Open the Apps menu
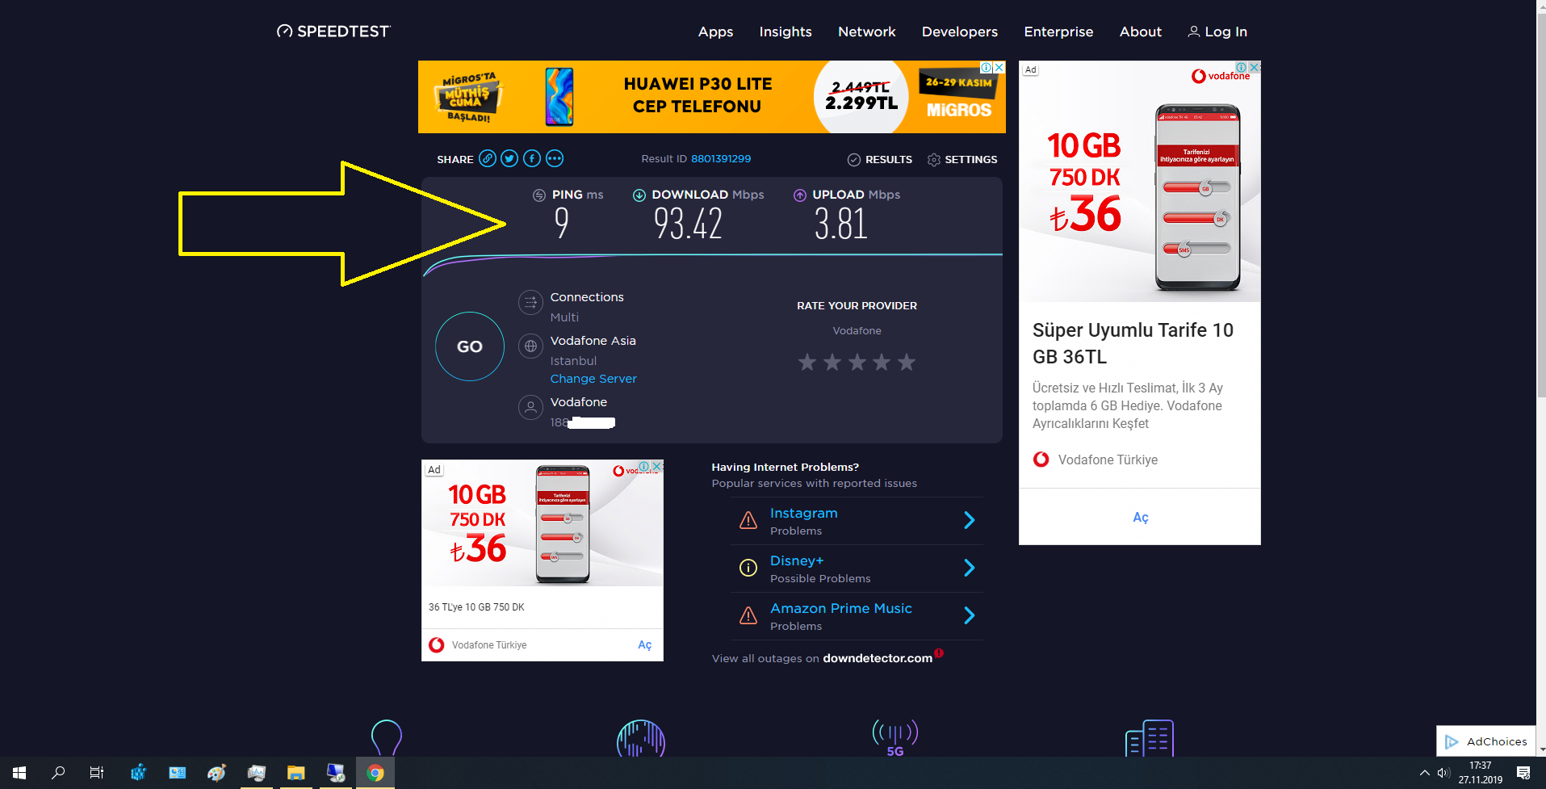The width and height of the screenshot is (1546, 789). coord(715,31)
